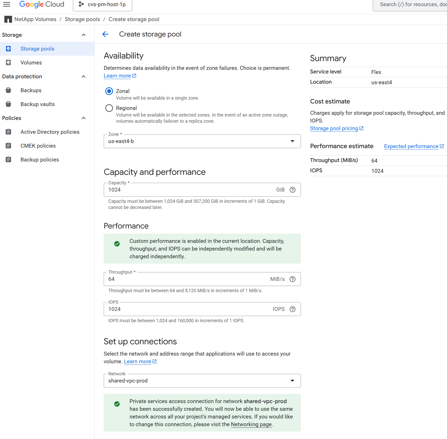
Task: Click the Google Cloud logo
Action: [x=42, y=4]
